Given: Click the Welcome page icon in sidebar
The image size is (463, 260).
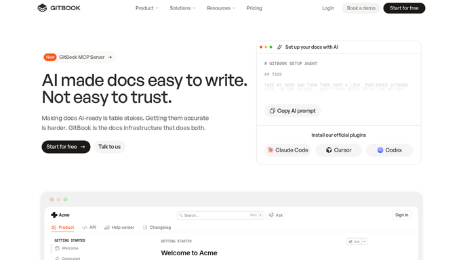Looking at the screenshot, I should coord(58,248).
